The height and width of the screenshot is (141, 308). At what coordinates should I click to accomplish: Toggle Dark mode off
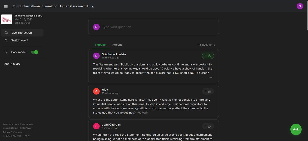[x=34, y=52]
